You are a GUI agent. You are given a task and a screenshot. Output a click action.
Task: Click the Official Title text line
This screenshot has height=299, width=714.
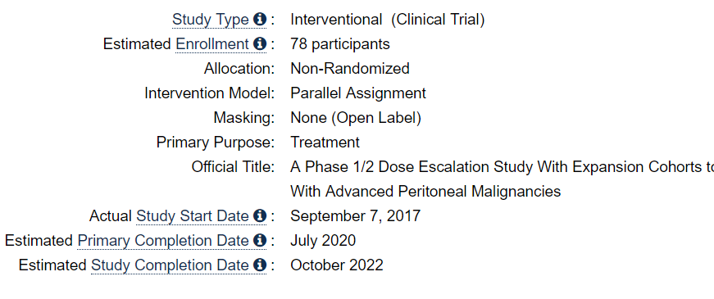pyautogui.click(x=502, y=167)
